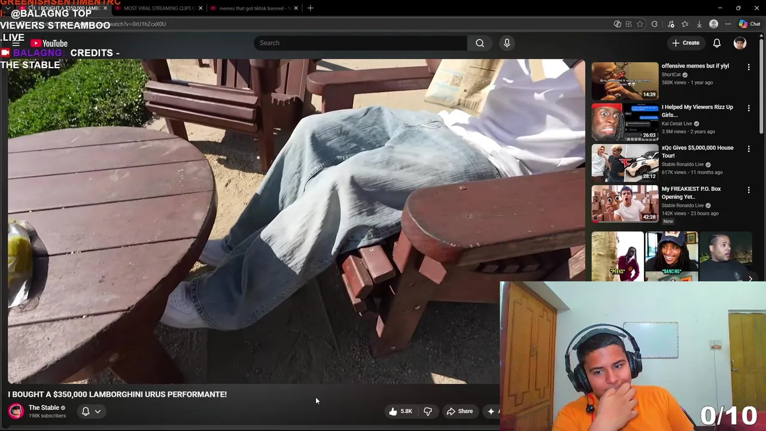The image size is (766, 431).
Task: Switch to MOST VIRAL STREAMING CLIPS tab
Action: [159, 8]
